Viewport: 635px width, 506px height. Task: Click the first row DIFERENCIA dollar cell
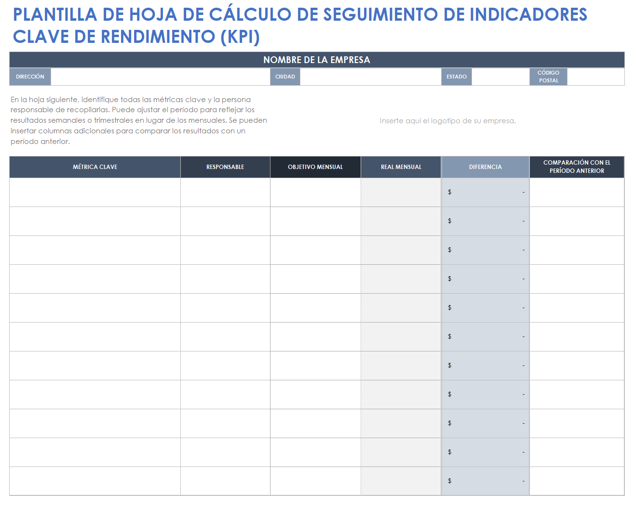tap(485, 193)
